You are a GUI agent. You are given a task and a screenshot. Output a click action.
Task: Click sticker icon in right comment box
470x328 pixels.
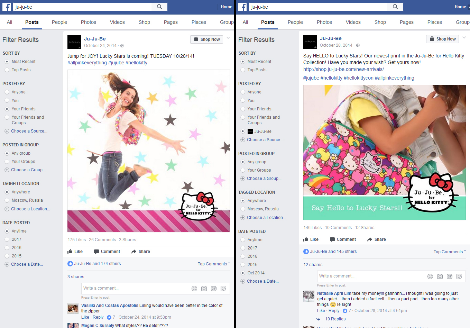click(x=459, y=276)
